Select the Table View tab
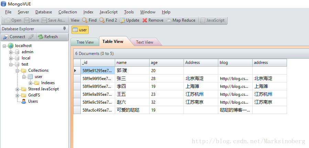This screenshot has height=148, width=309. [x=113, y=42]
